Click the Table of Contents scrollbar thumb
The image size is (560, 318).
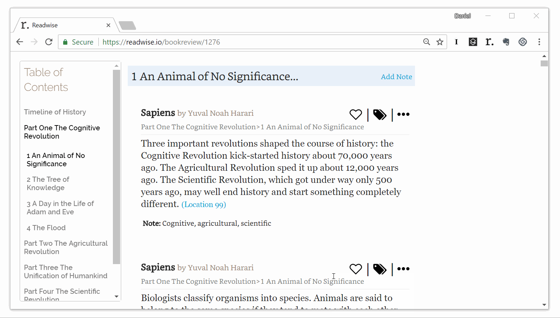pyautogui.click(x=116, y=167)
